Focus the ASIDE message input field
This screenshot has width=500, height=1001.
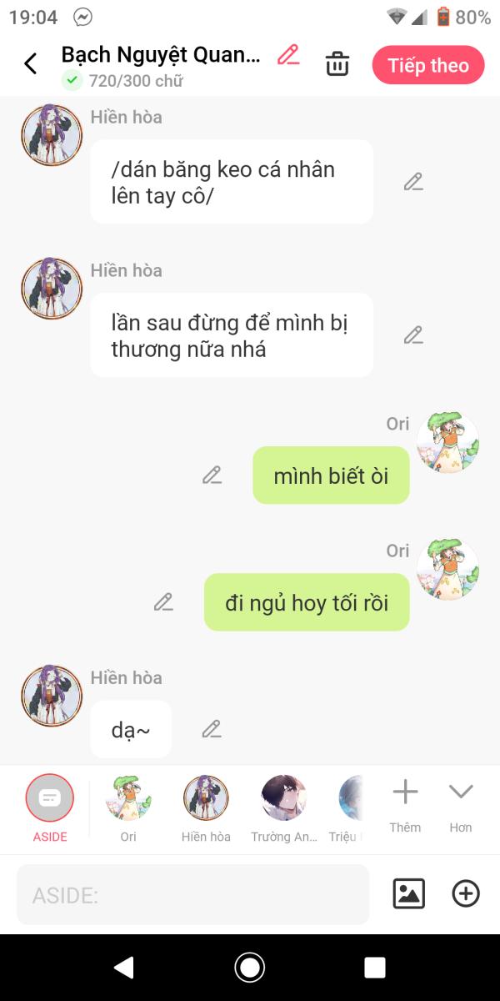[192, 895]
